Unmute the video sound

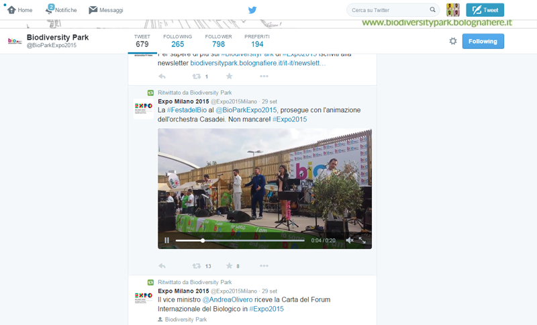point(349,240)
